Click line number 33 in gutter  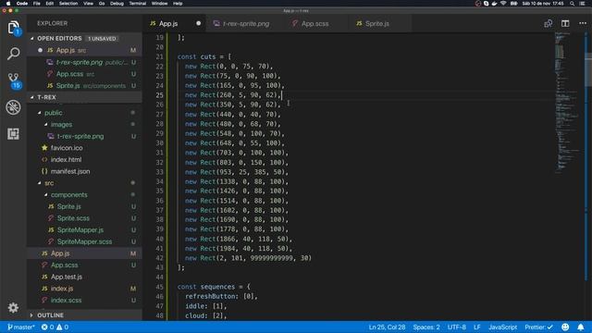click(159, 172)
